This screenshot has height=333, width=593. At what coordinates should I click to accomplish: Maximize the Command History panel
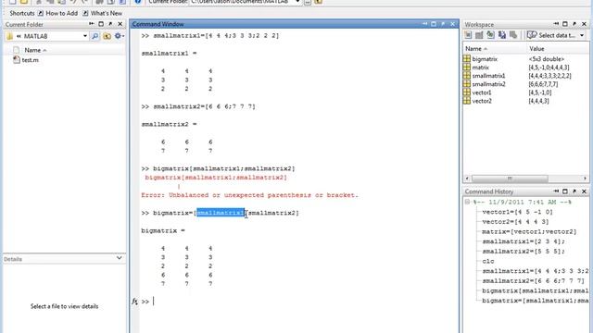pyautogui.click(x=564, y=191)
